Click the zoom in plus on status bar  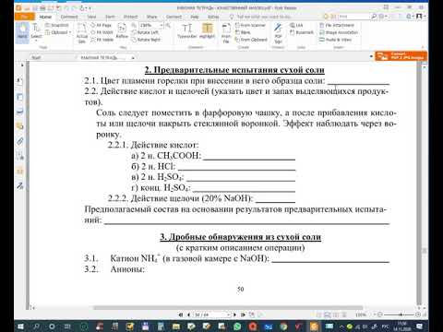[418, 314]
